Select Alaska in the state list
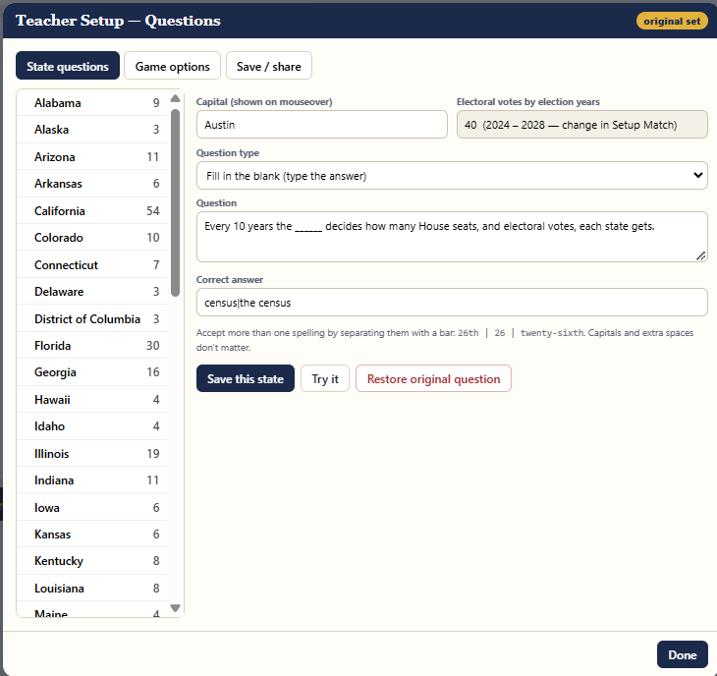Screen dimensions: 717x676 coord(92,130)
